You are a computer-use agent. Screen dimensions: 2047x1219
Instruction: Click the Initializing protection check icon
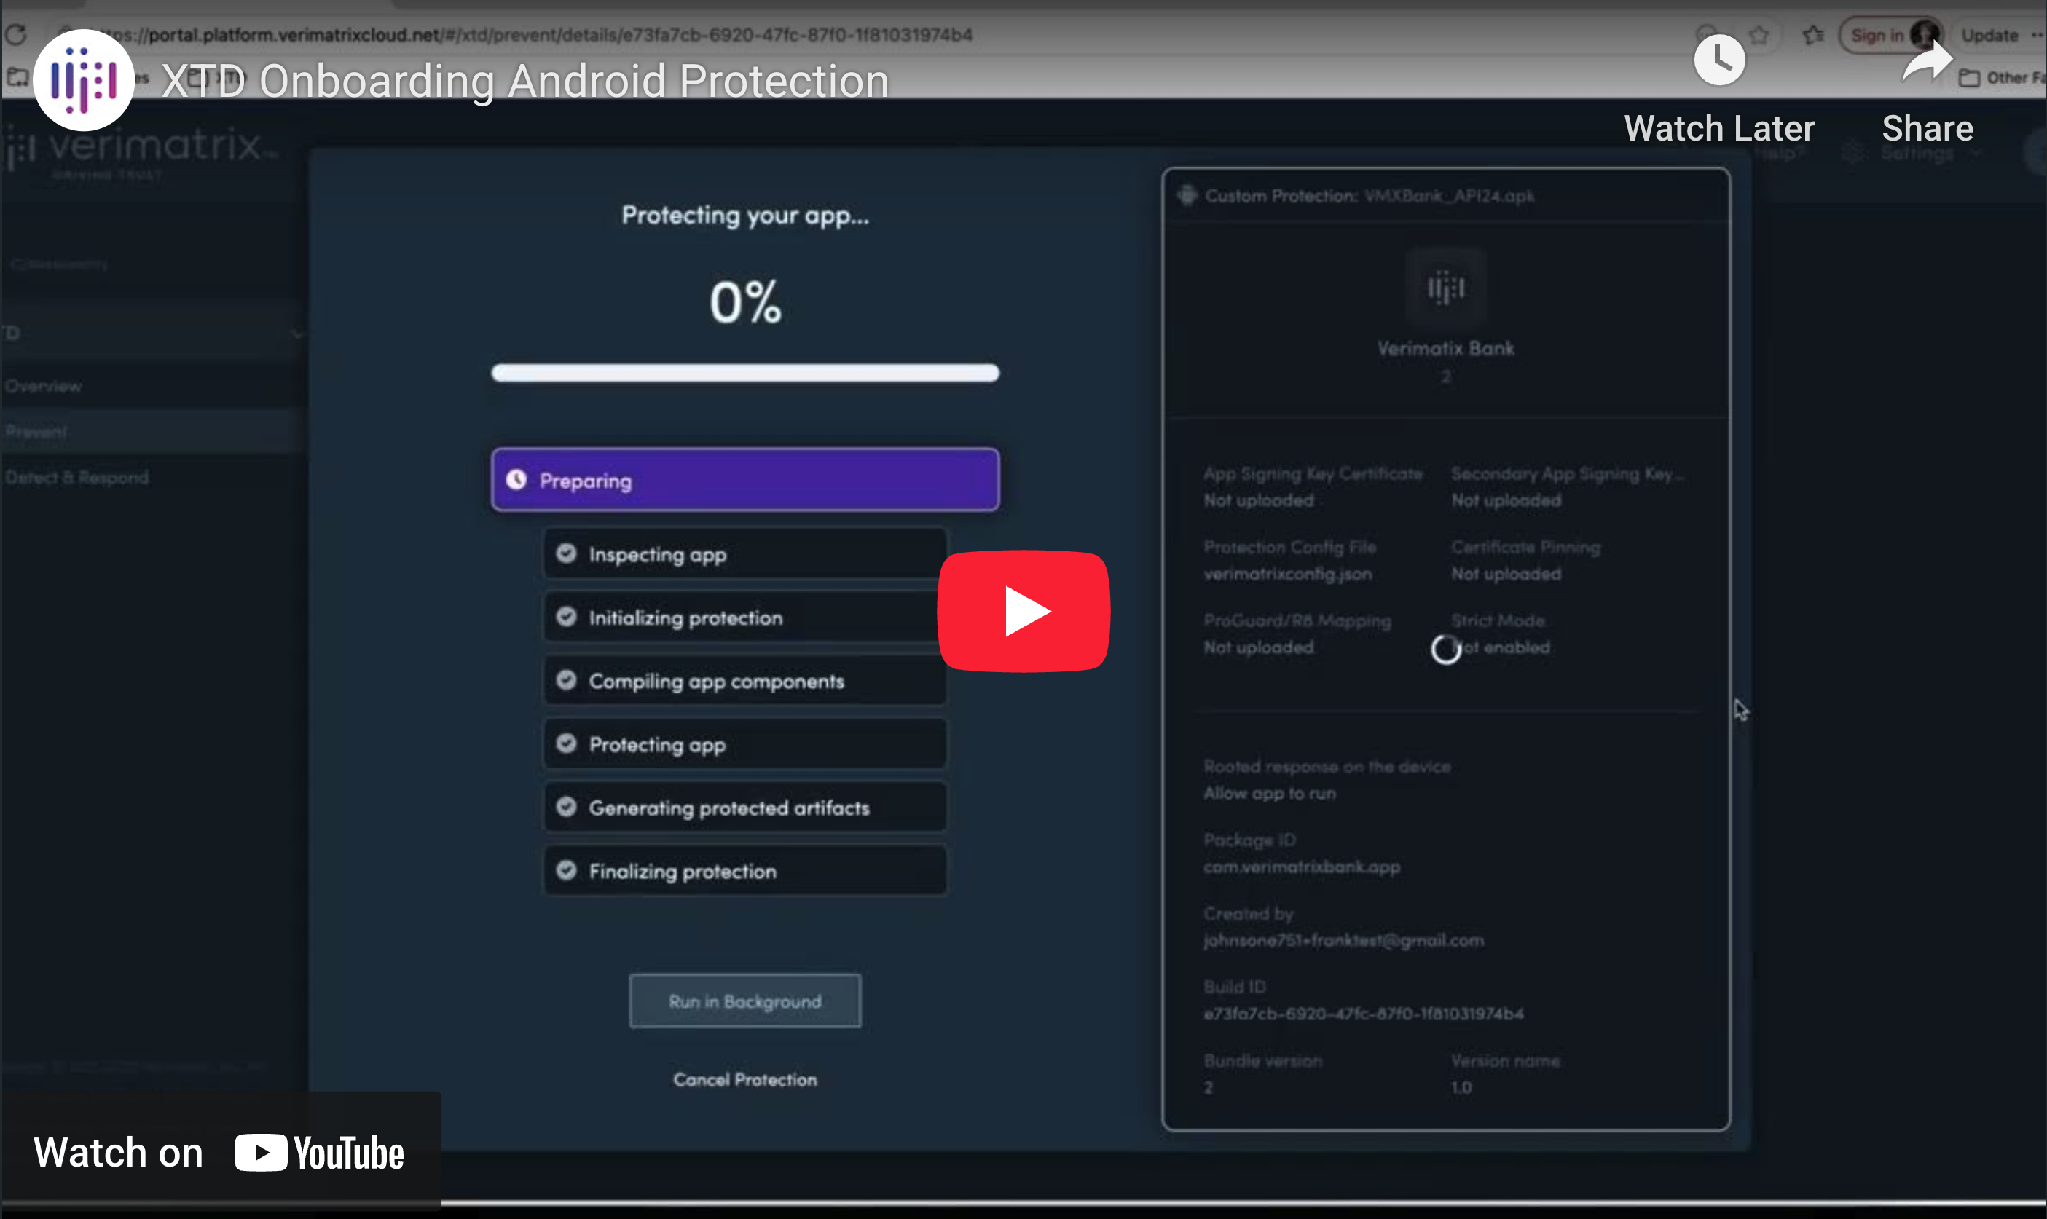click(566, 617)
